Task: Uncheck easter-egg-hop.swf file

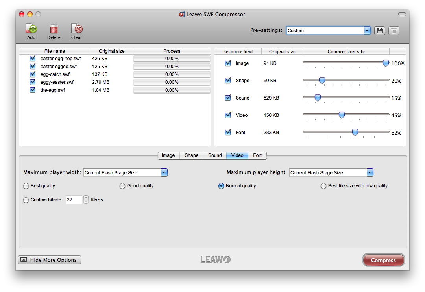Action: (33, 58)
